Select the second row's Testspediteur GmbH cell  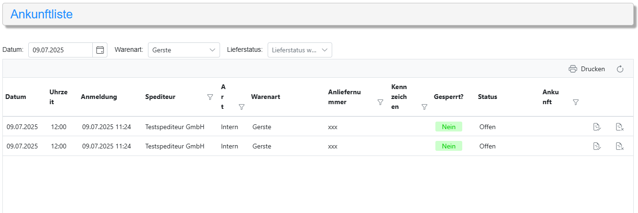175,147
